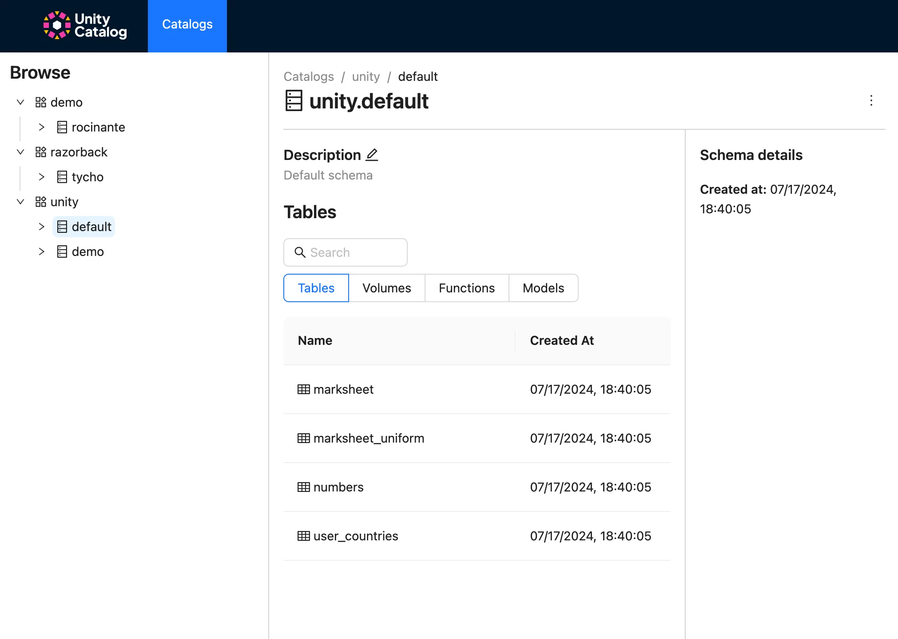This screenshot has width=898, height=639.
Task: Click inside the table search field
Action: (x=351, y=252)
